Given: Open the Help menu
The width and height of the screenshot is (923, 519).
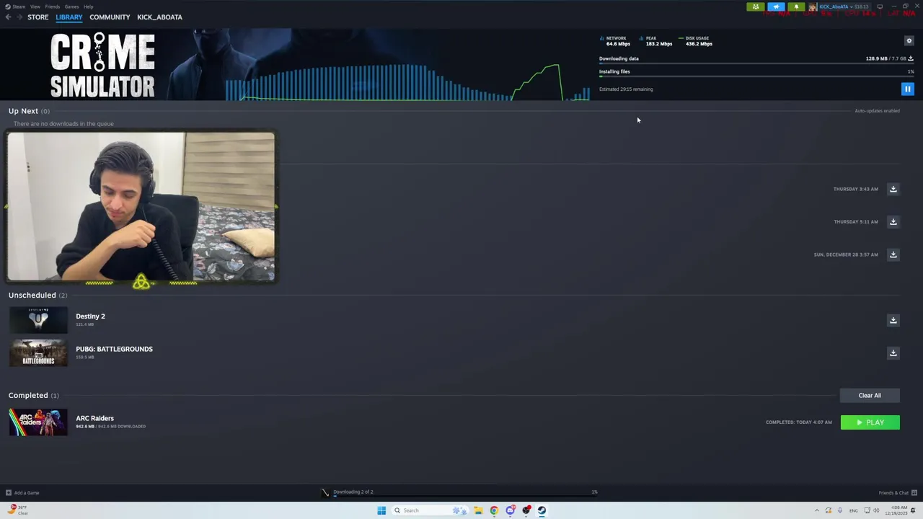Looking at the screenshot, I should (x=88, y=6).
